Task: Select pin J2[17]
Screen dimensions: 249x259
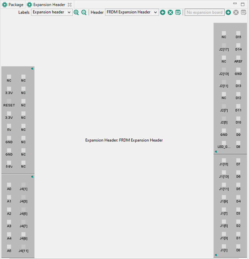Action: pos(224,45)
